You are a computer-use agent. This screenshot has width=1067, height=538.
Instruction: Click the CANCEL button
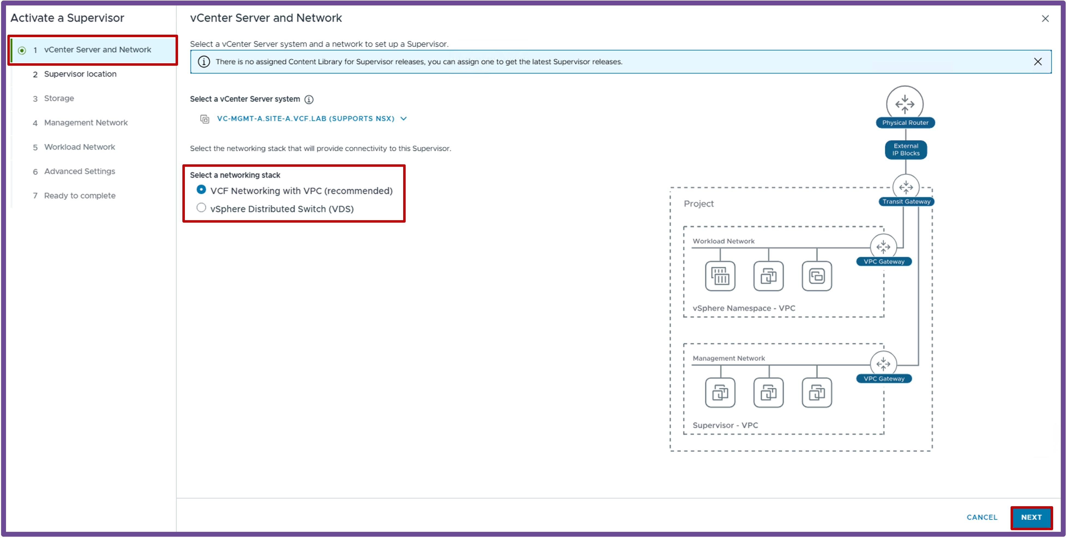coord(982,518)
